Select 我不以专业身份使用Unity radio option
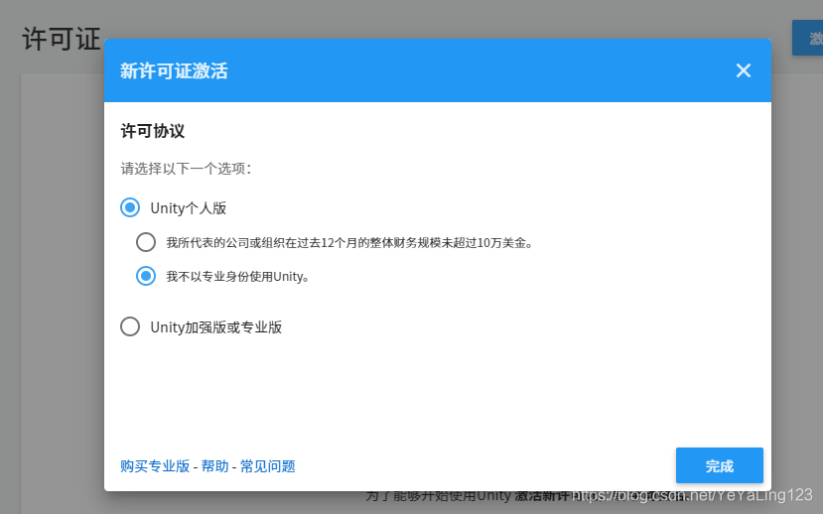The width and height of the screenshot is (823, 514). point(146,276)
